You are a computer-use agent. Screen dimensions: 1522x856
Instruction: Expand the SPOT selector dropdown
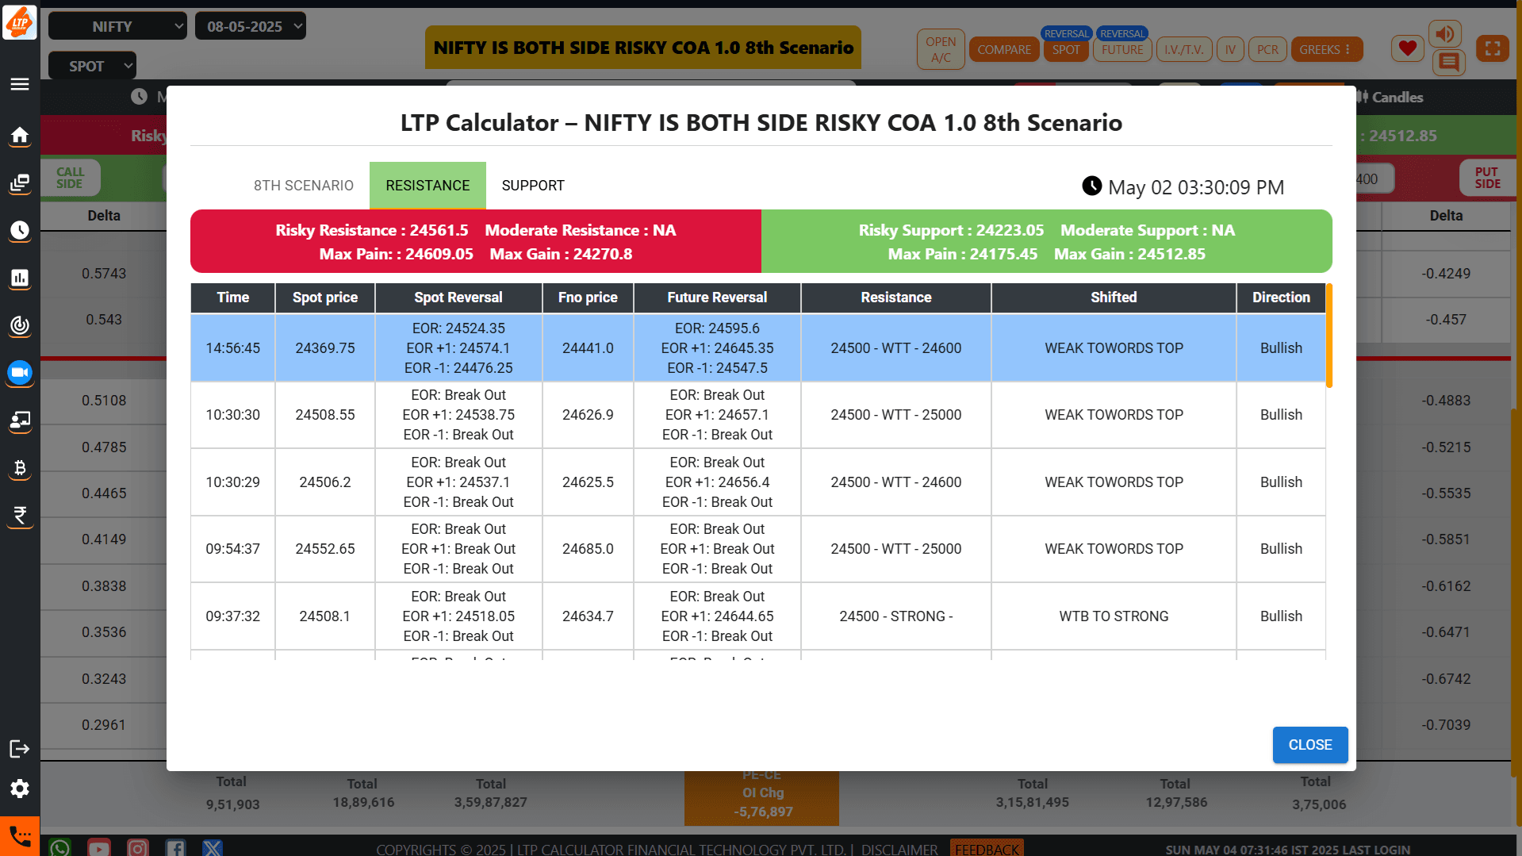click(91, 65)
